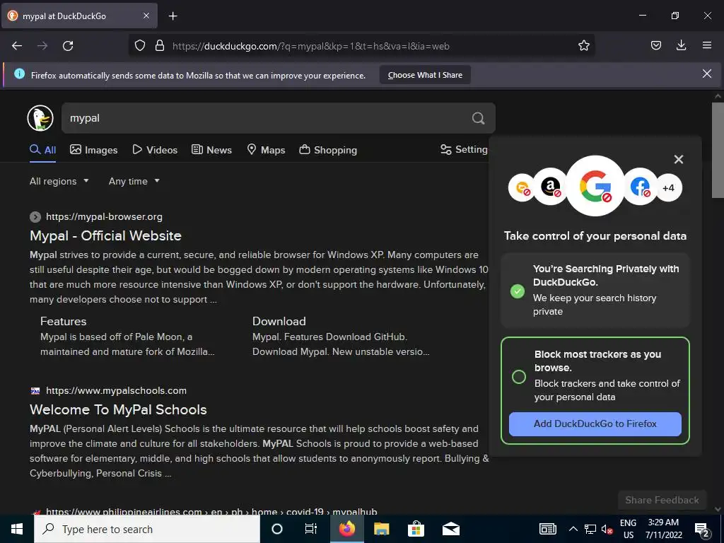Click the network tray icon
The height and width of the screenshot is (543, 724).
[x=590, y=529]
